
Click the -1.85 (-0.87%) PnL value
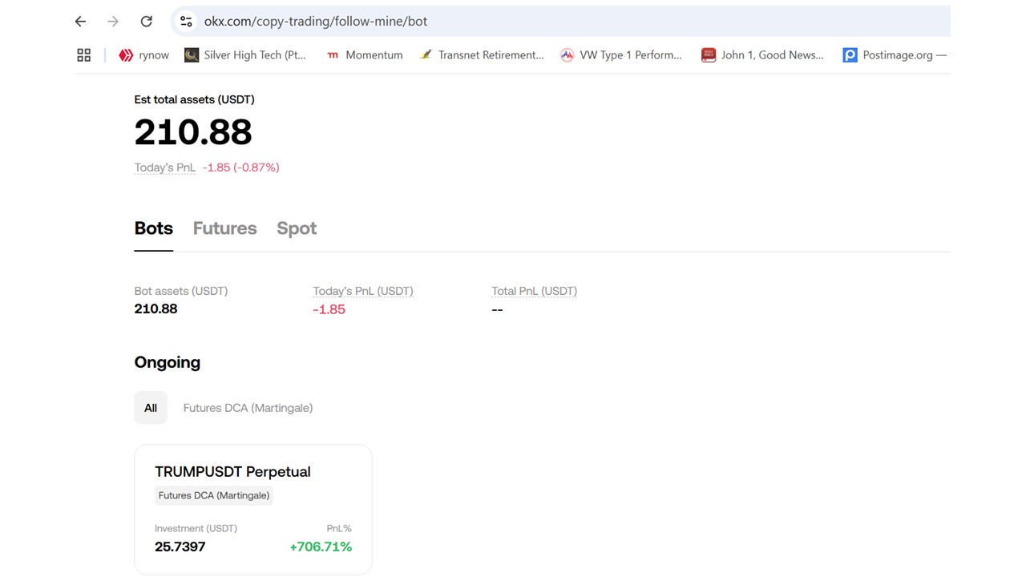[x=240, y=167]
